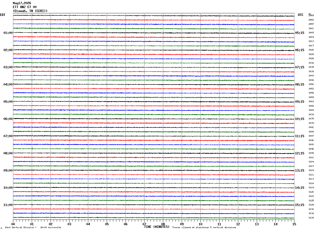
Task: Click the DC offset value 2993
Action: [x=311, y=20]
